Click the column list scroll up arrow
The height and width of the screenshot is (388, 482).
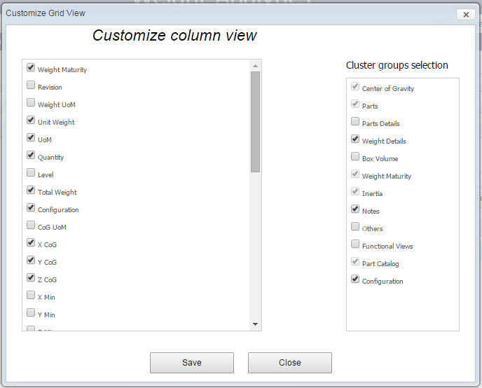pyautogui.click(x=255, y=66)
